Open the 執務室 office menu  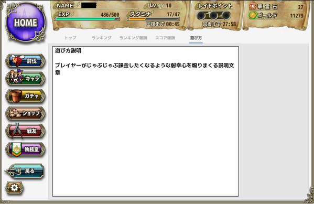(26, 149)
